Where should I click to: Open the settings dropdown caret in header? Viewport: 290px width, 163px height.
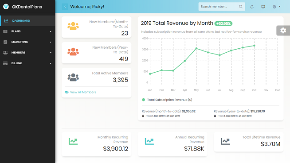279,7
